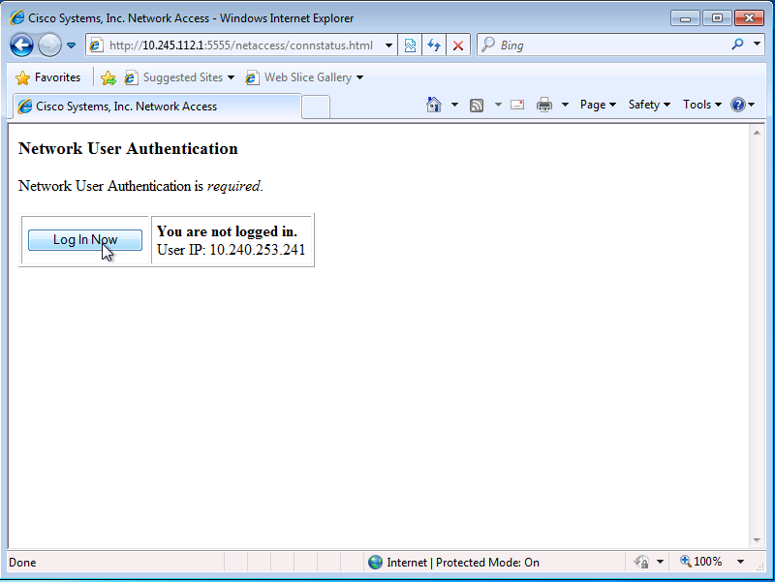Screen dimensions: 775x582
Task: Expand the status bar security dropdown arrow
Action: point(660,562)
